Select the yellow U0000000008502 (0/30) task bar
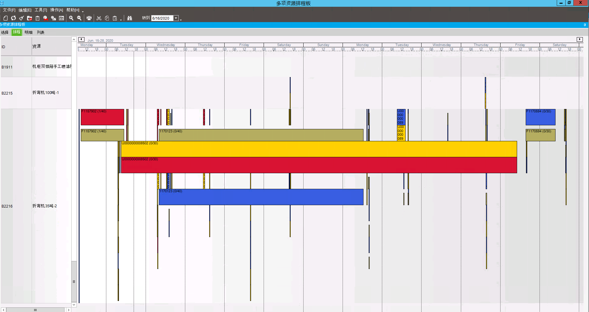This screenshot has width=589, height=312. 319,149
